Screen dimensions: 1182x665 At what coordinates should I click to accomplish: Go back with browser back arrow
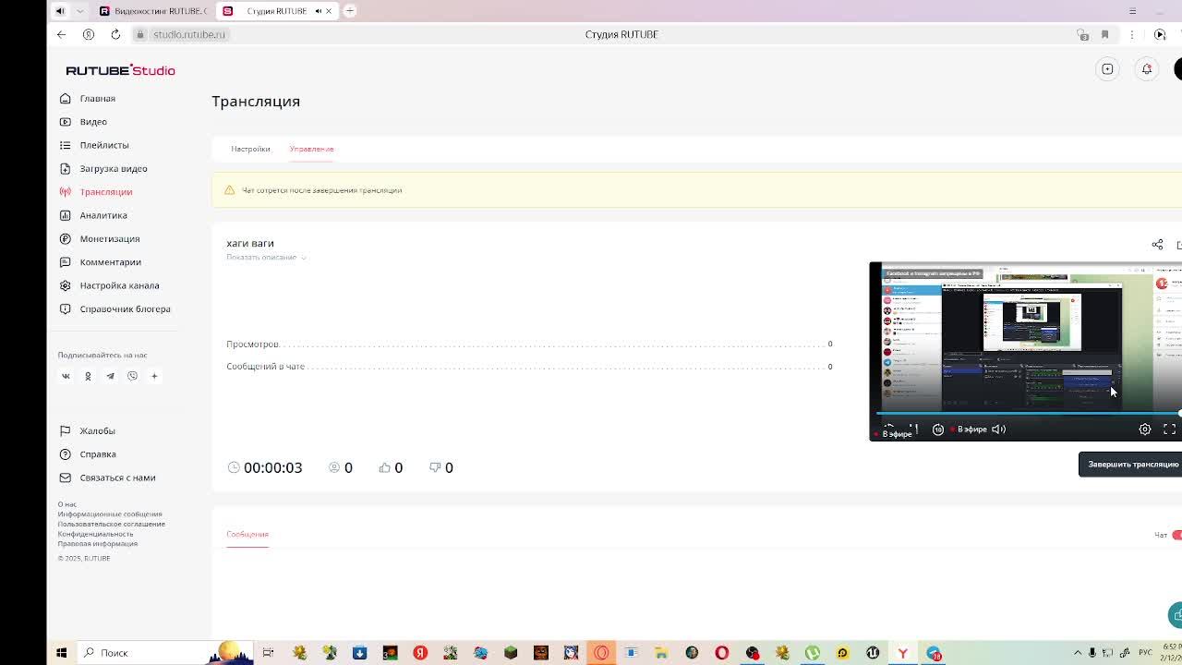61,34
